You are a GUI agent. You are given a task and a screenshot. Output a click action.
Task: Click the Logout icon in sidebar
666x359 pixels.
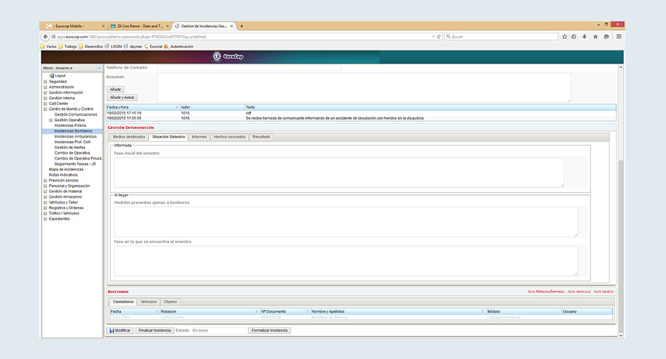pyautogui.click(x=51, y=76)
